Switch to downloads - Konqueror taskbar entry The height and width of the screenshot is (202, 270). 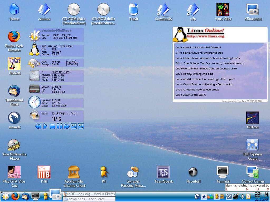click(x=89, y=199)
